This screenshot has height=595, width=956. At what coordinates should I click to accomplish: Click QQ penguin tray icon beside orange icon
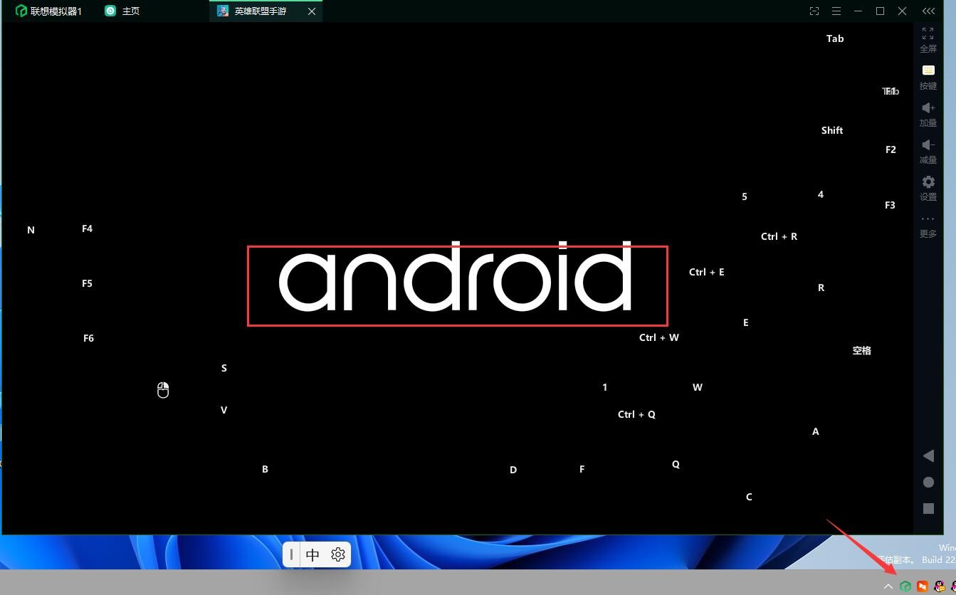940,586
